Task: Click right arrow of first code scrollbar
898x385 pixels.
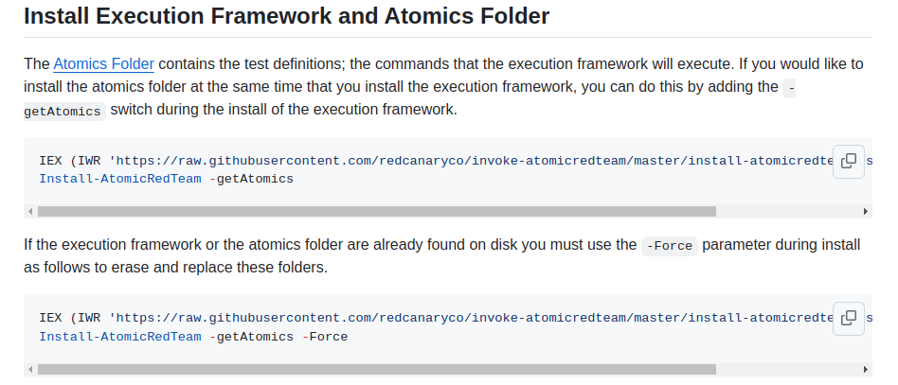Action: (x=866, y=212)
